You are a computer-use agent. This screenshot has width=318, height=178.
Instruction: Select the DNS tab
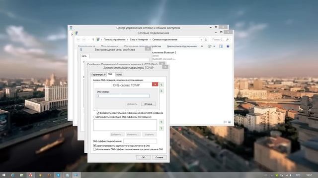(110, 74)
